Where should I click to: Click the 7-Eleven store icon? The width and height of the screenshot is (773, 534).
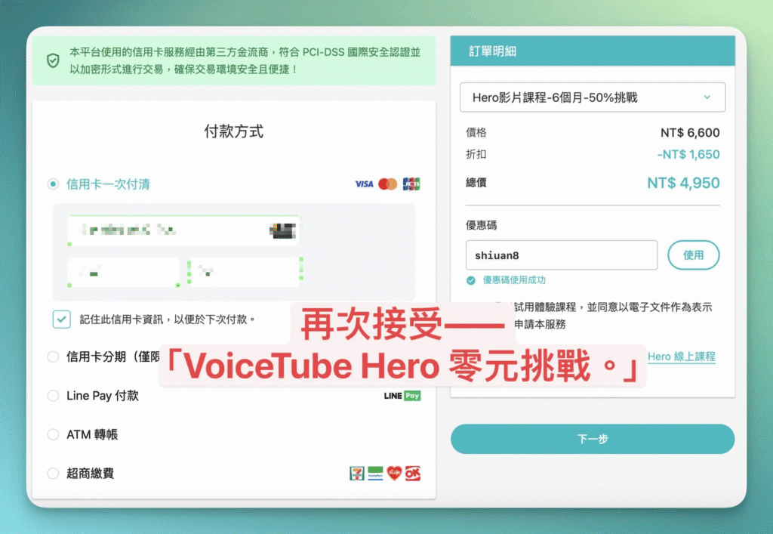click(x=357, y=474)
